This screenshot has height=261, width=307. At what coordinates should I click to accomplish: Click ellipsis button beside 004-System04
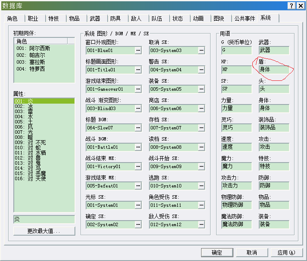click(202, 70)
